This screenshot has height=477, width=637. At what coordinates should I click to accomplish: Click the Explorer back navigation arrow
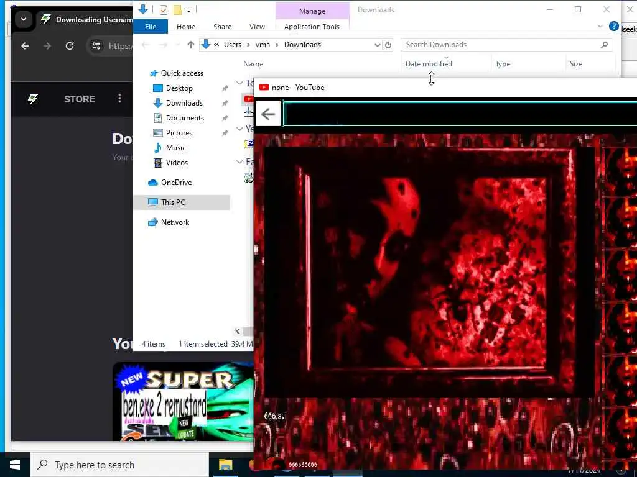click(145, 45)
